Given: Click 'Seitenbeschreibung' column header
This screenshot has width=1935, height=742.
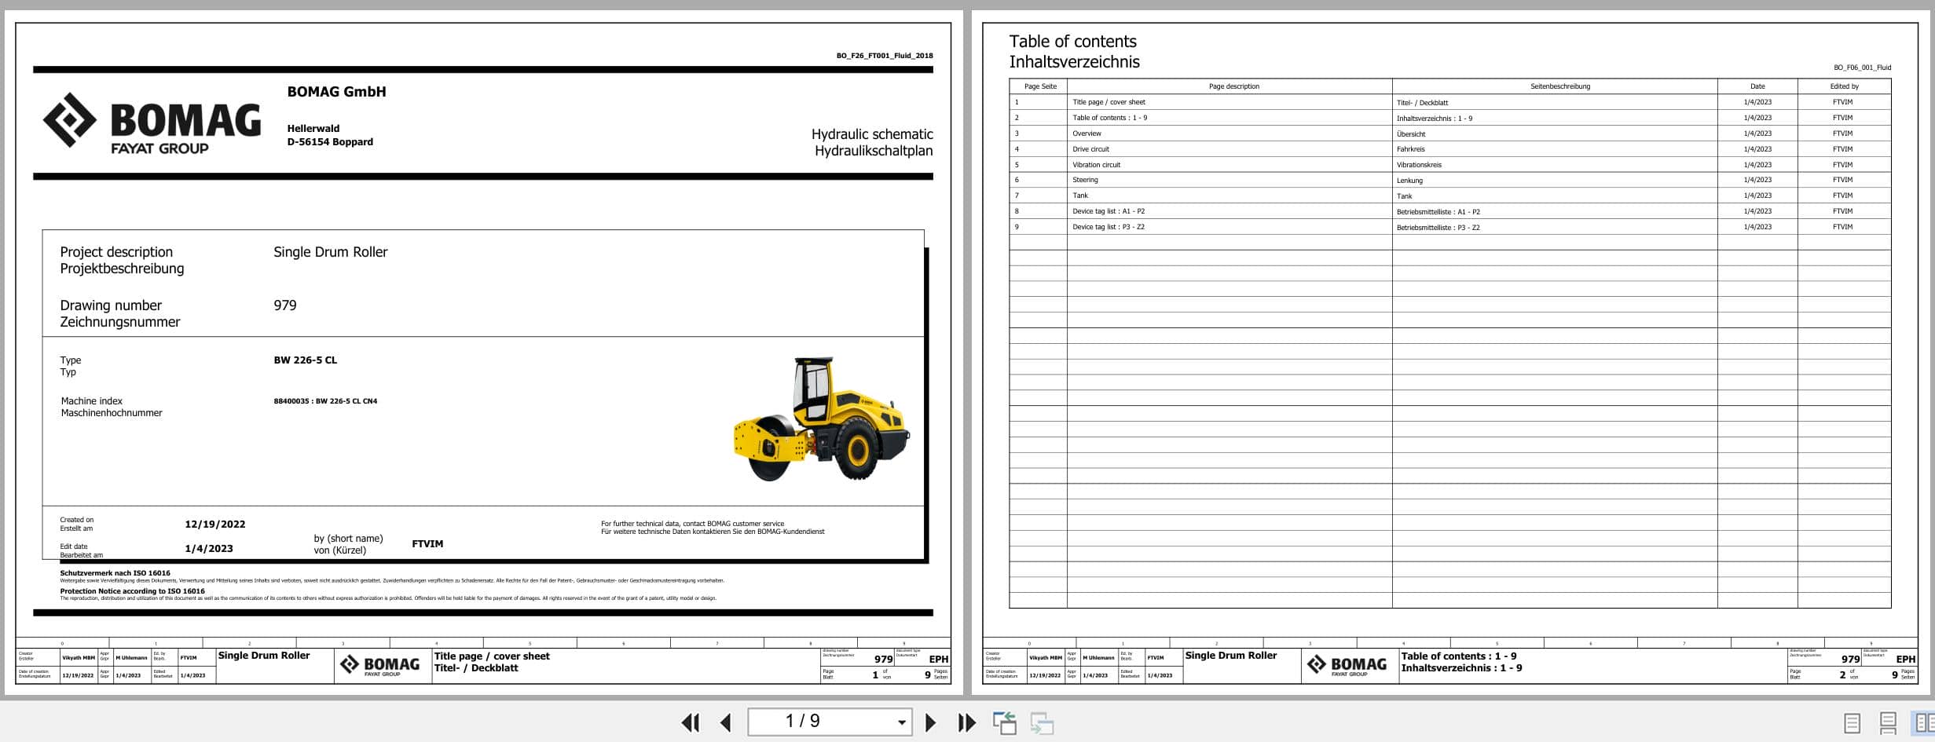Looking at the screenshot, I should click(1559, 86).
